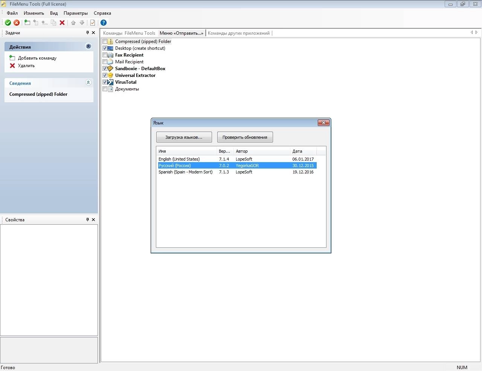This screenshot has width=482, height=371.
Task: Close the Язык dialog
Action: pyautogui.click(x=323, y=123)
